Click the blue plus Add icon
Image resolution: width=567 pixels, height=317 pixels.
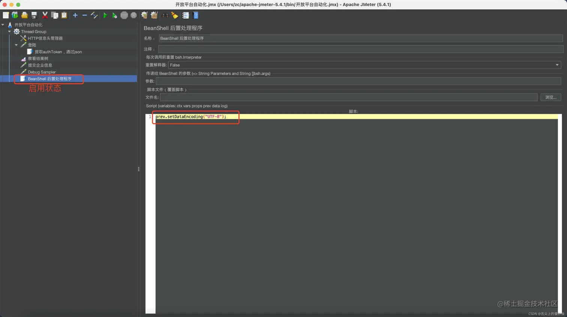click(x=75, y=15)
